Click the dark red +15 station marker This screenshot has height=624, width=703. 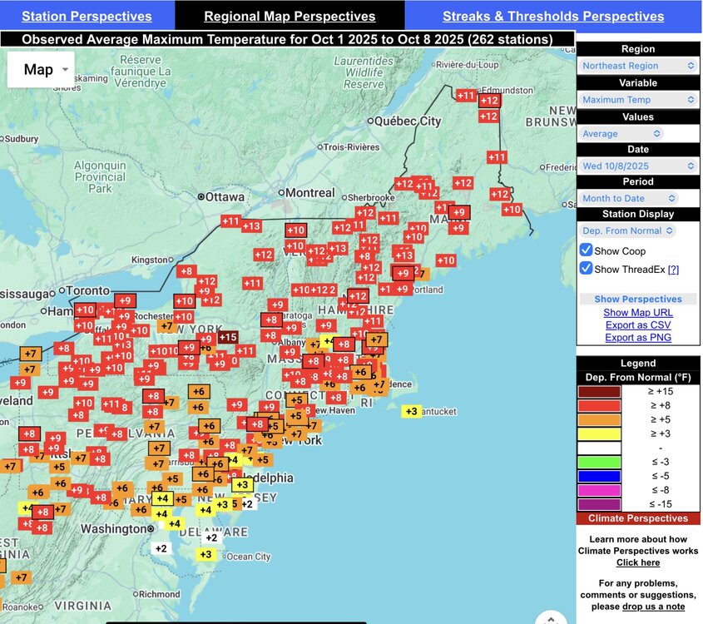(x=228, y=337)
